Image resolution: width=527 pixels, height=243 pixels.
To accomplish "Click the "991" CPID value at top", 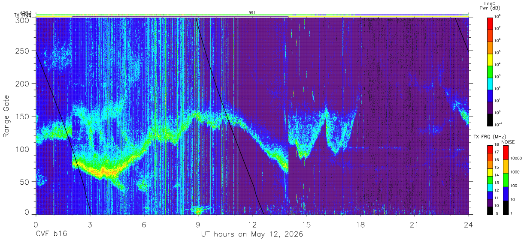I will tap(252, 13).
